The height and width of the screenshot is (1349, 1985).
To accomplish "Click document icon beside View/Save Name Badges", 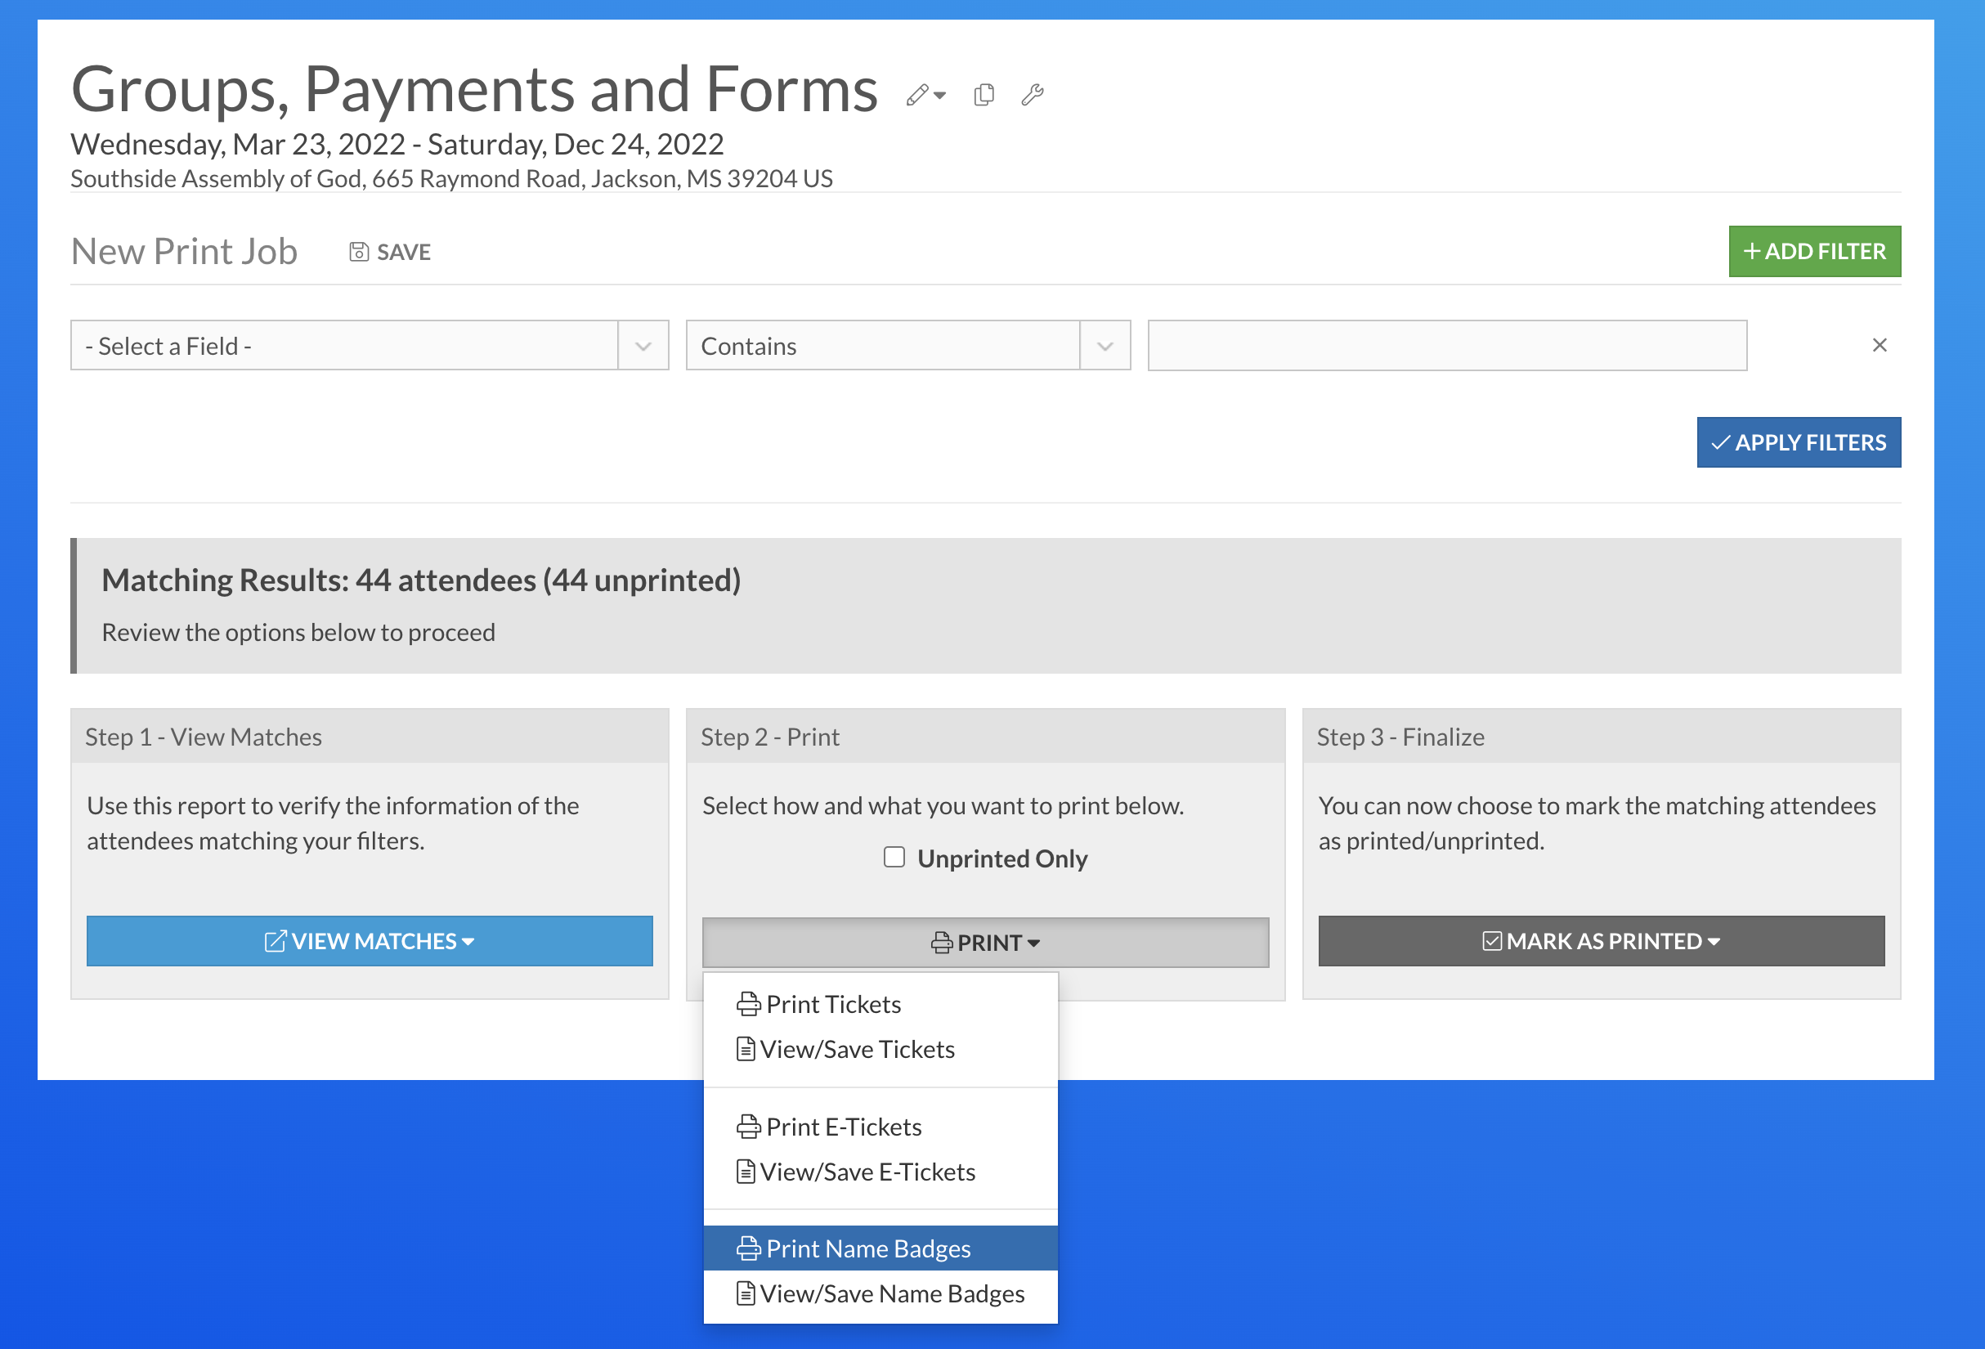I will point(746,1293).
